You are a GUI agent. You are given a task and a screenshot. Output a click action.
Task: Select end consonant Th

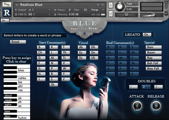(134, 63)
